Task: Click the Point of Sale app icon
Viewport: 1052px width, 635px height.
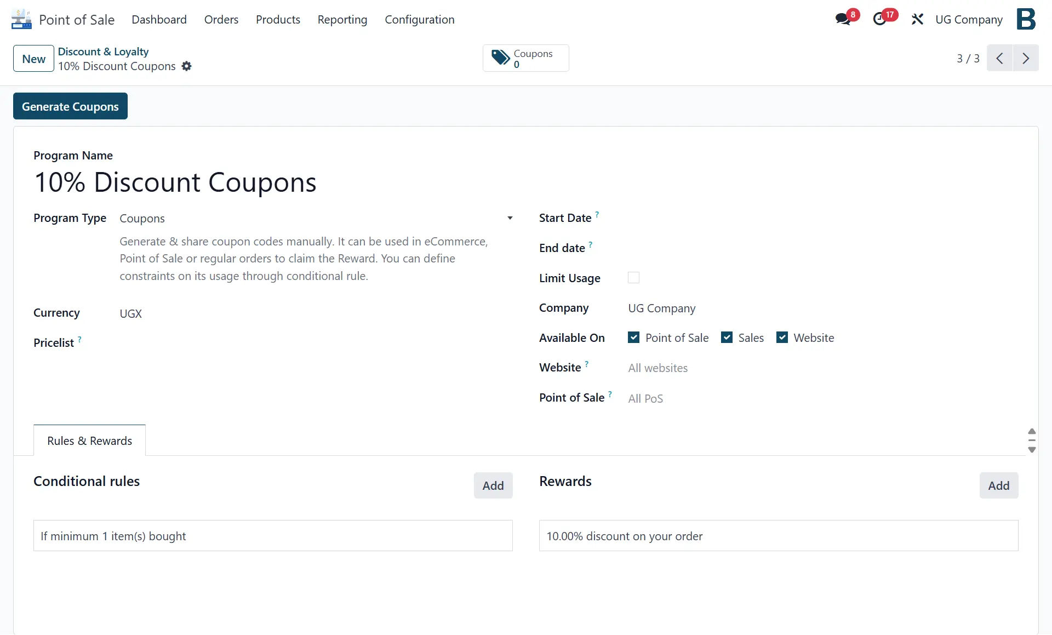Action: pyautogui.click(x=21, y=19)
